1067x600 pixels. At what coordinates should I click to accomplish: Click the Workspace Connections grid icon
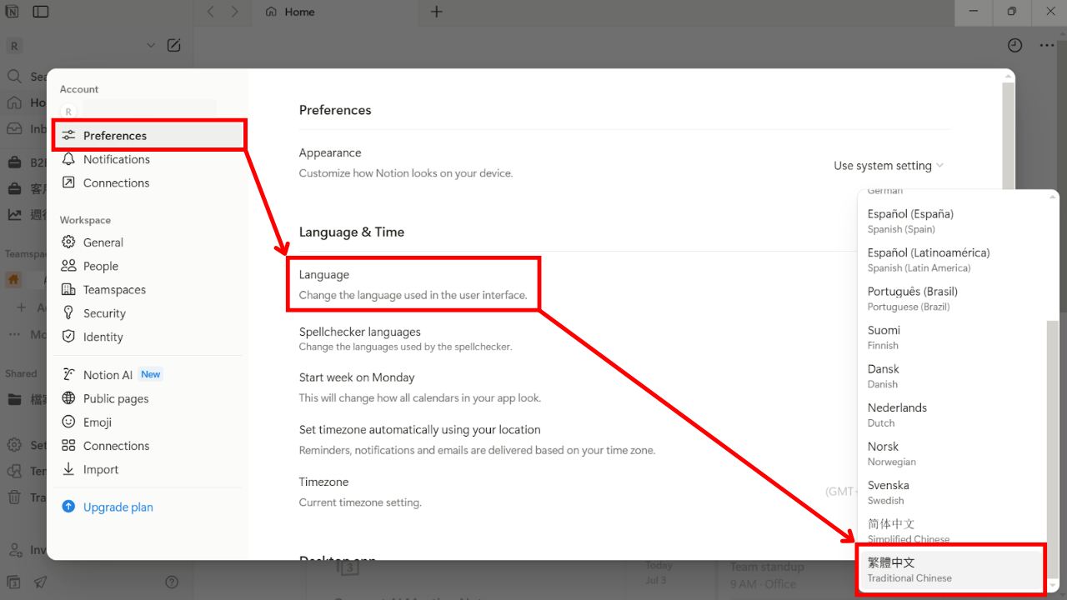click(68, 446)
